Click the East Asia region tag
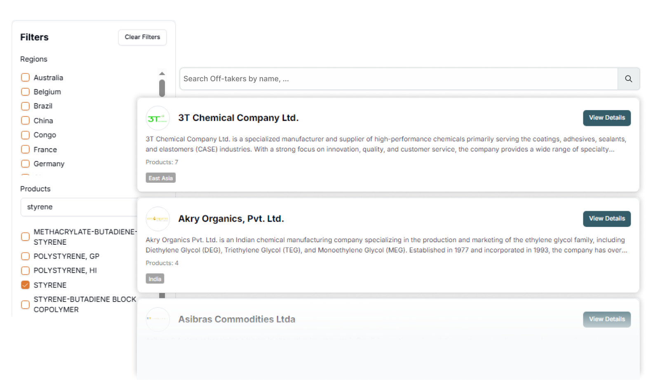The width and height of the screenshot is (653, 380). coord(161,178)
